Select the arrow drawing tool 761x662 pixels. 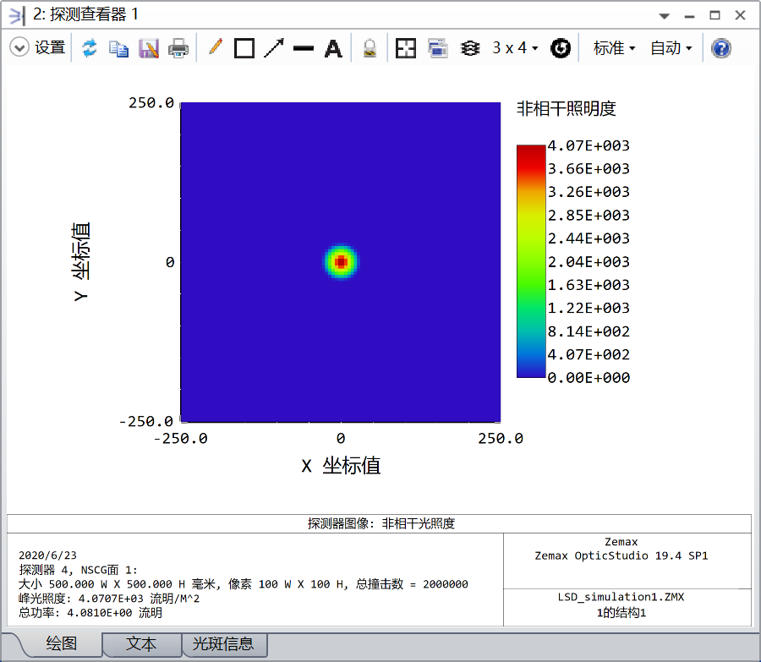274,48
